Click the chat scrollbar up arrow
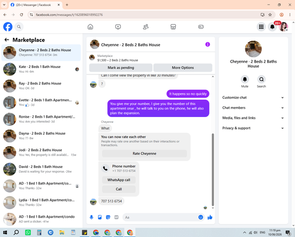Screen dimensions: 295x237 click(x=213, y=76)
